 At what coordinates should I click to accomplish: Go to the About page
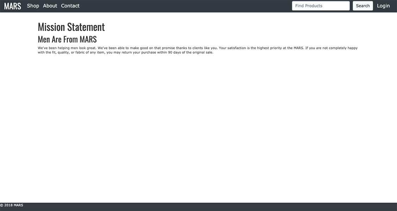(x=50, y=6)
